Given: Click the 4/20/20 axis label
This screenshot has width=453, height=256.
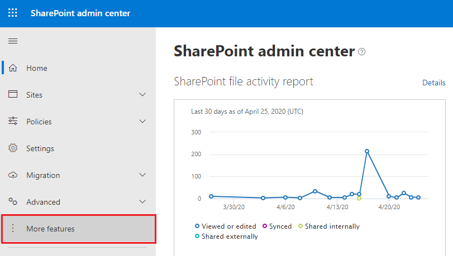Looking at the screenshot, I should (x=389, y=207).
